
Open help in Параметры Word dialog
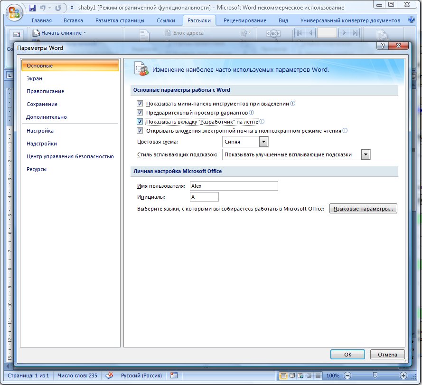point(383,46)
